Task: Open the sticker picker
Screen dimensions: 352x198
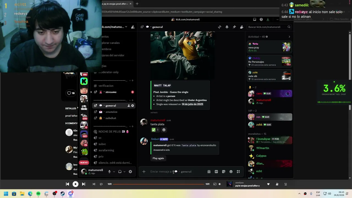Action: coord(224,172)
